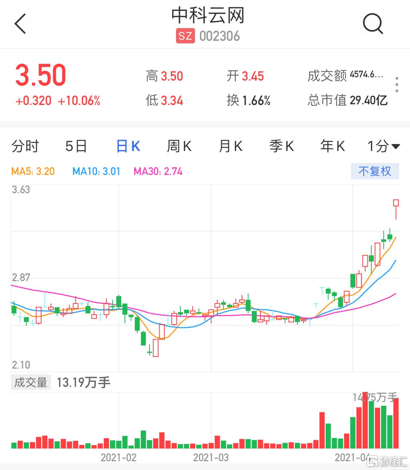Tap the 13.19万手 volume value

point(83,382)
